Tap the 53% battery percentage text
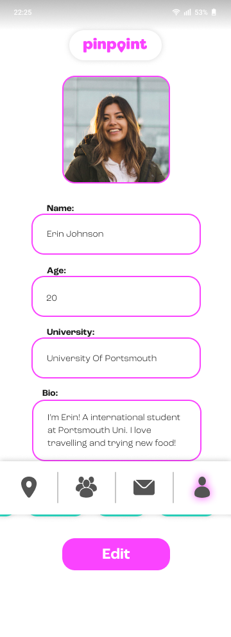 tap(201, 12)
